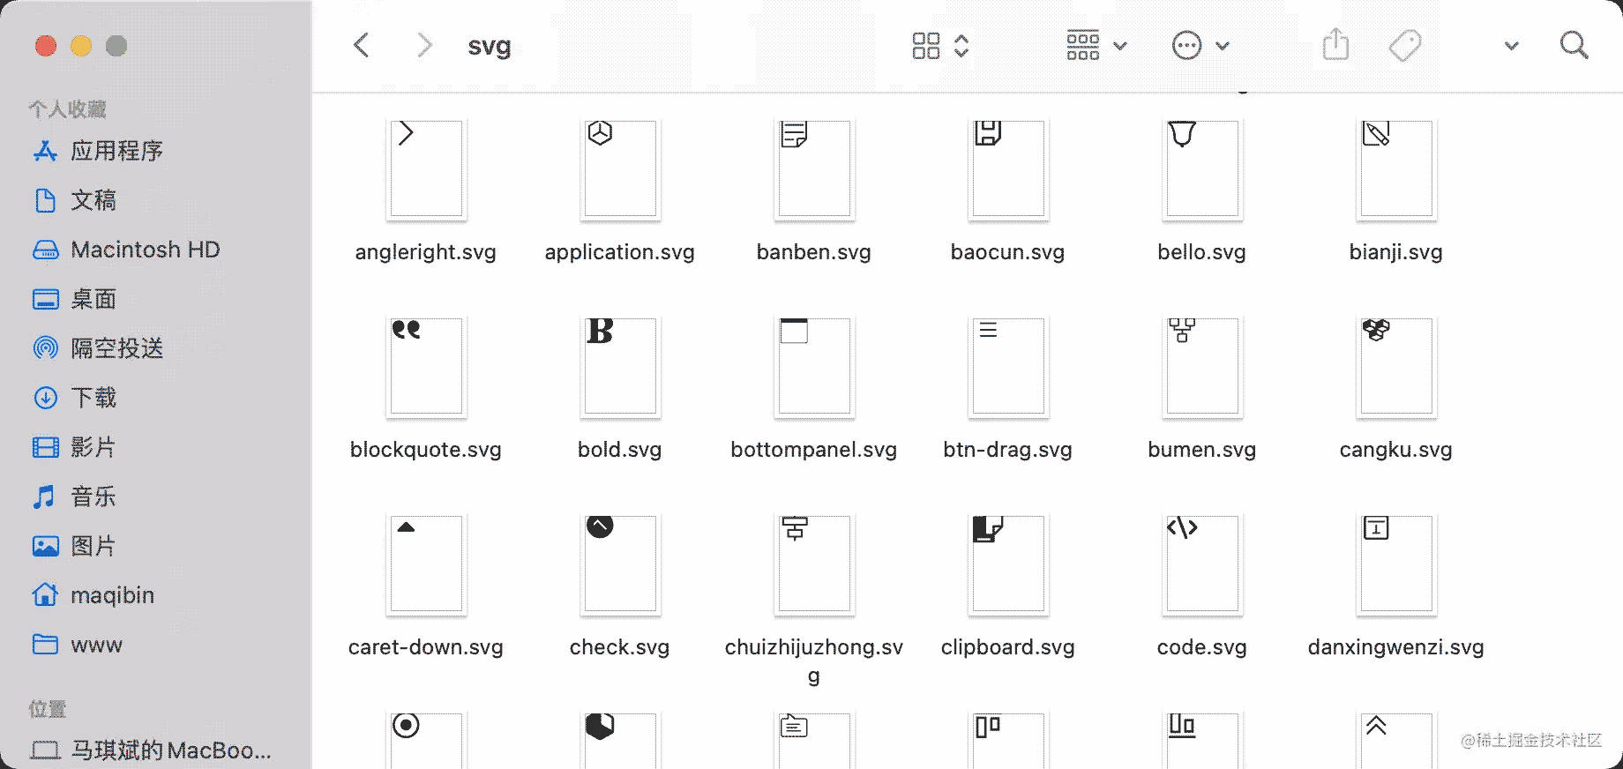Select the bold.svg file
Viewport: 1623px width, 769px height.
[x=620, y=367]
